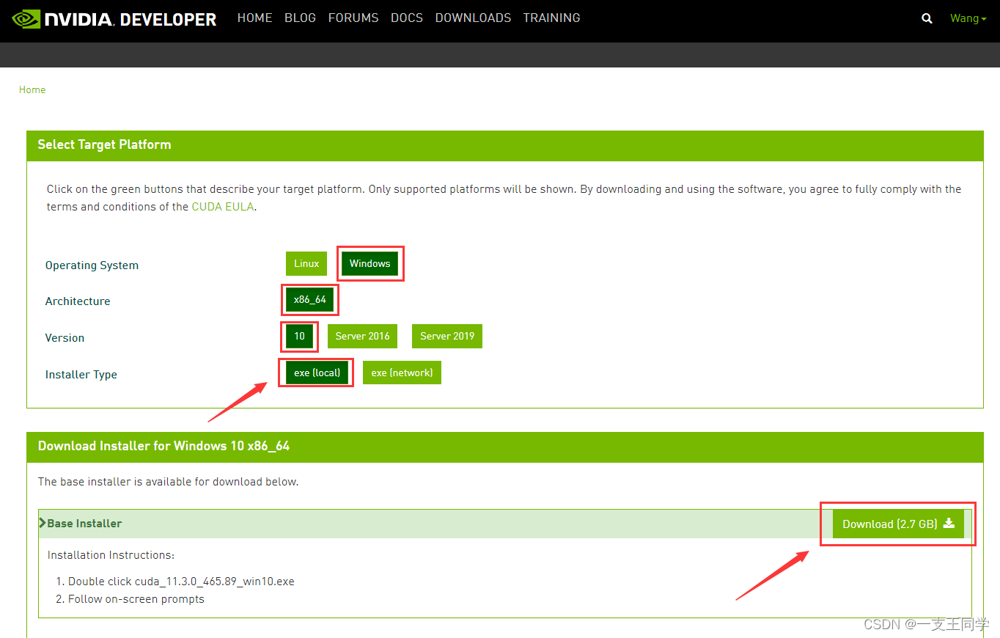
Task: Select Server 2019 version
Action: [447, 336]
